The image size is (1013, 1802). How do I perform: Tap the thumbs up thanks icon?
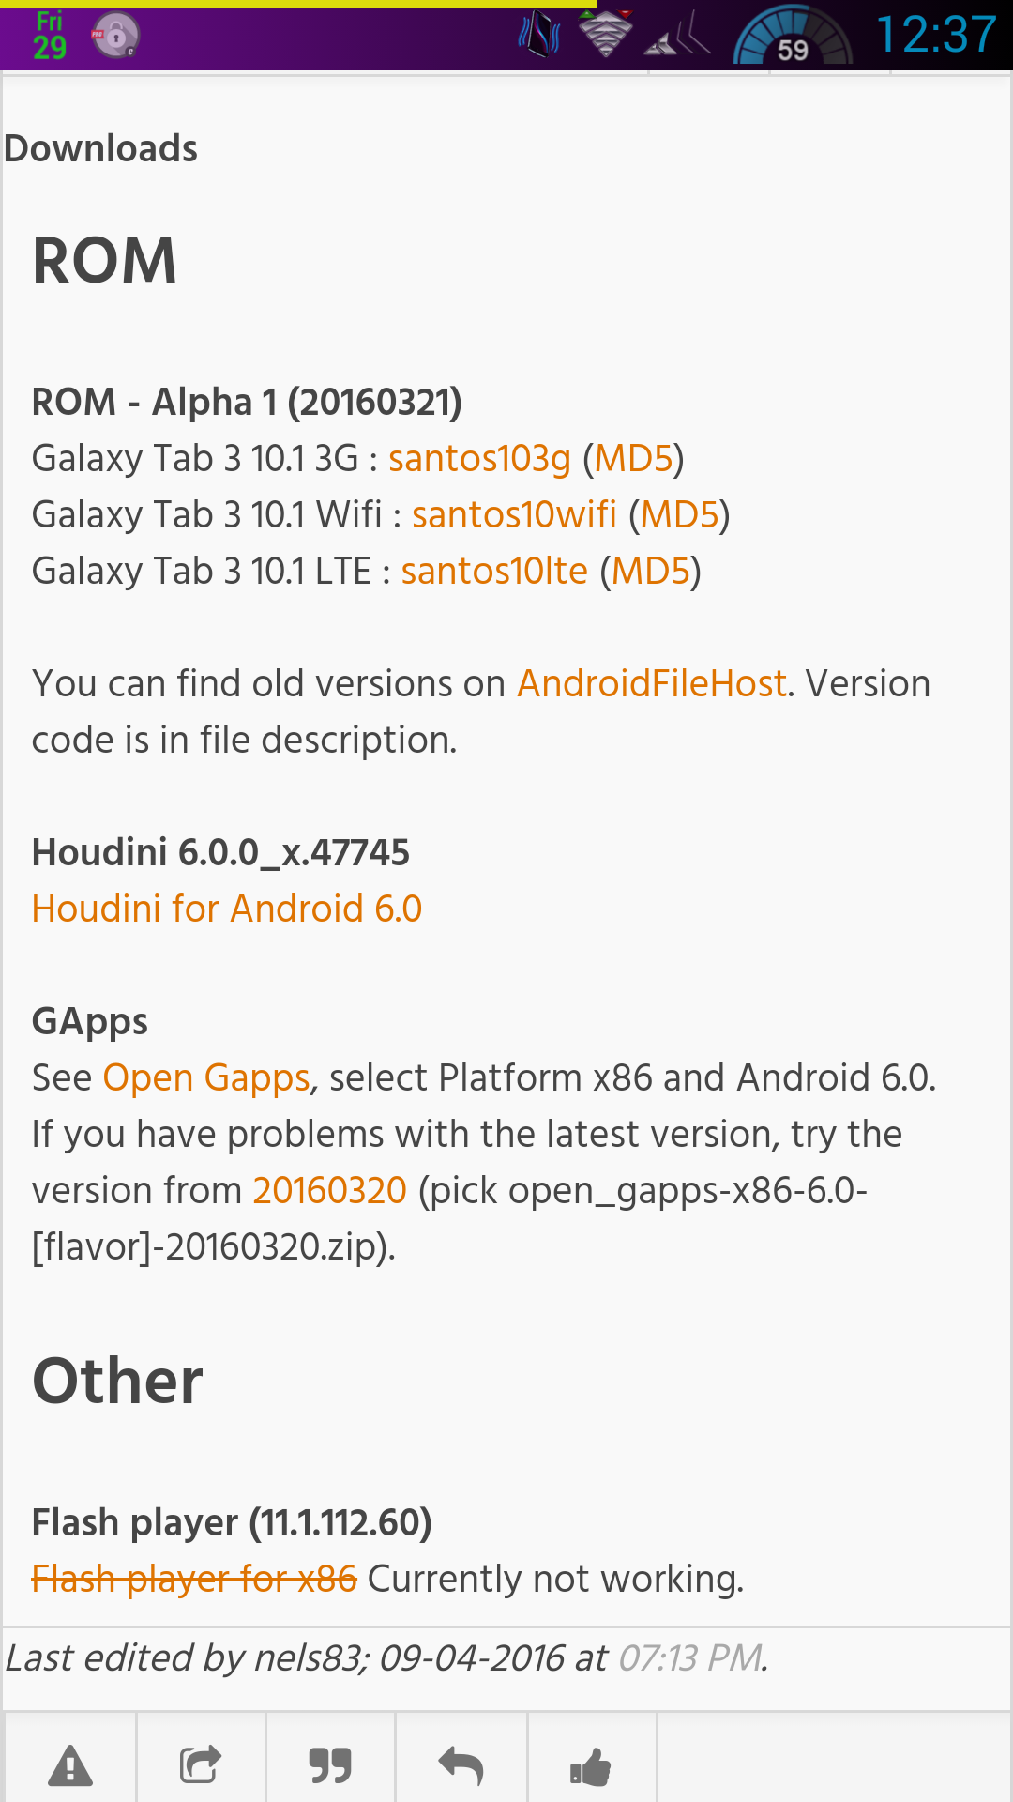[591, 1766]
